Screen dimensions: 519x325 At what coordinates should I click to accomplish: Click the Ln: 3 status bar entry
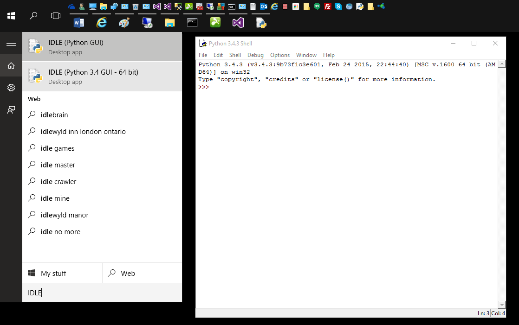coord(483,313)
